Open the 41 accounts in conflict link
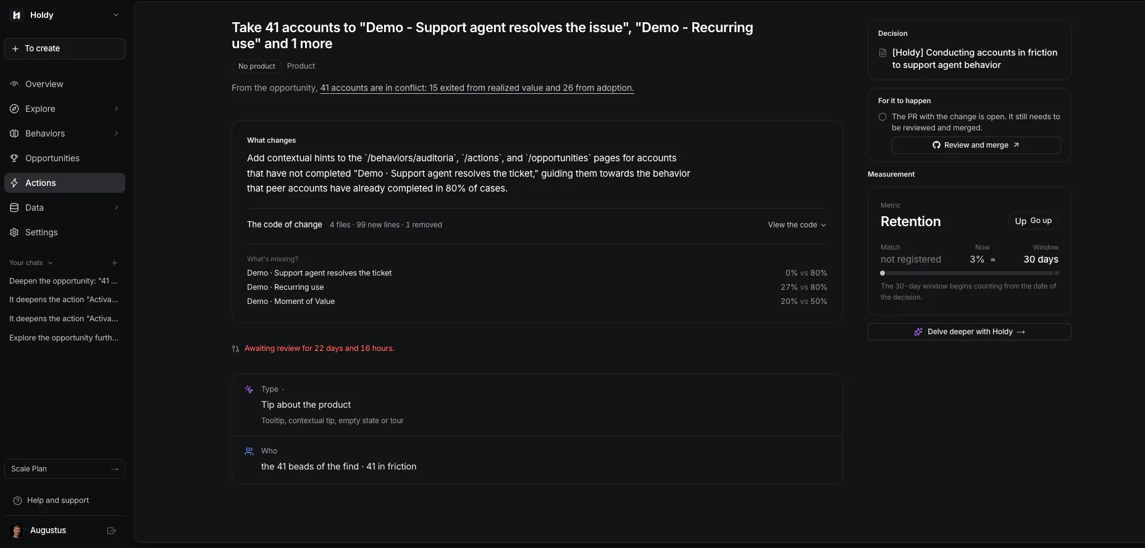The image size is (1145, 548). [x=477, y=88]
